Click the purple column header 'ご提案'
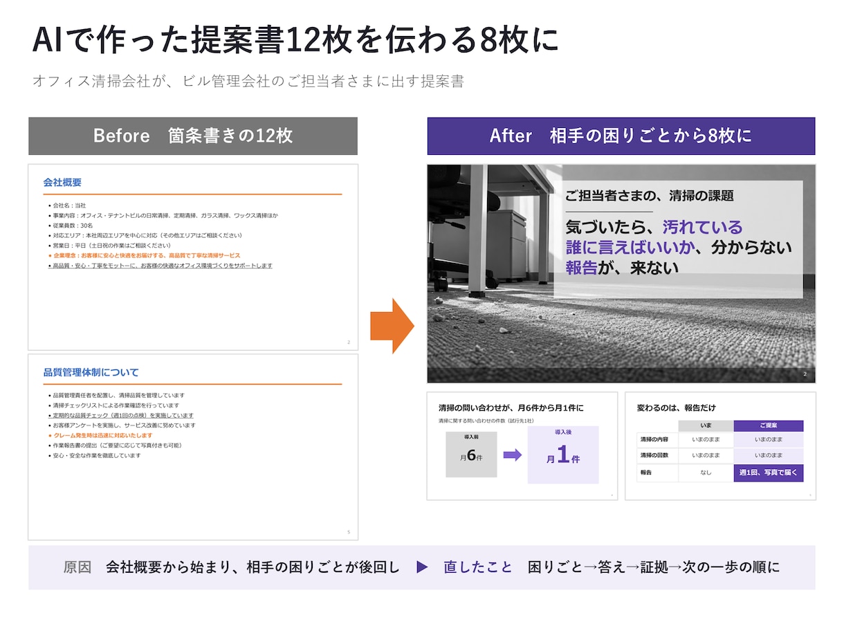The width and height of the screenshot is (844, 633). click(x=769, y=425)
